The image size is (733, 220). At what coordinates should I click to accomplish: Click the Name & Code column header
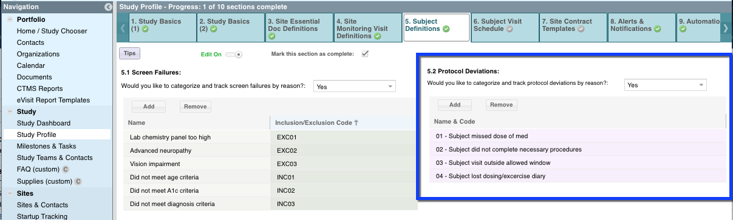point(578,122)
